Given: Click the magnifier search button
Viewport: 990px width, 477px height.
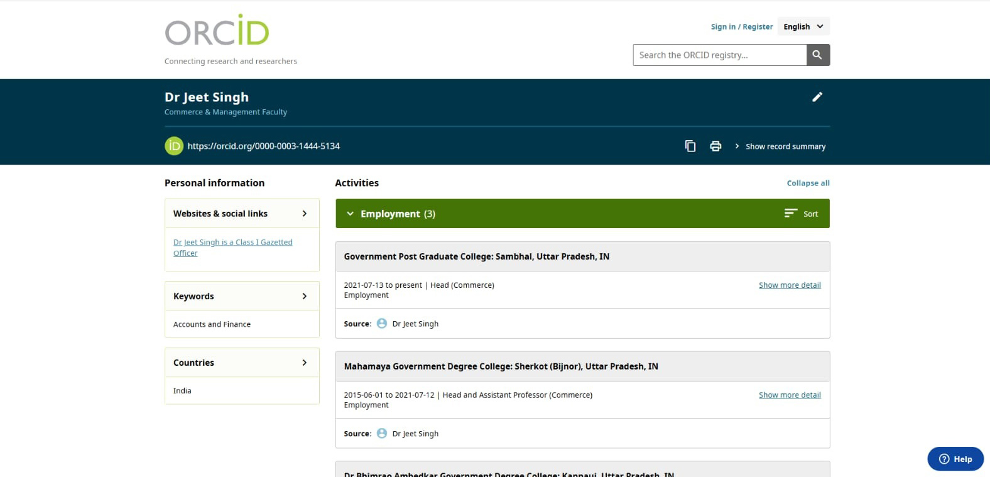Looking at the screenshot, I should 817,55.
